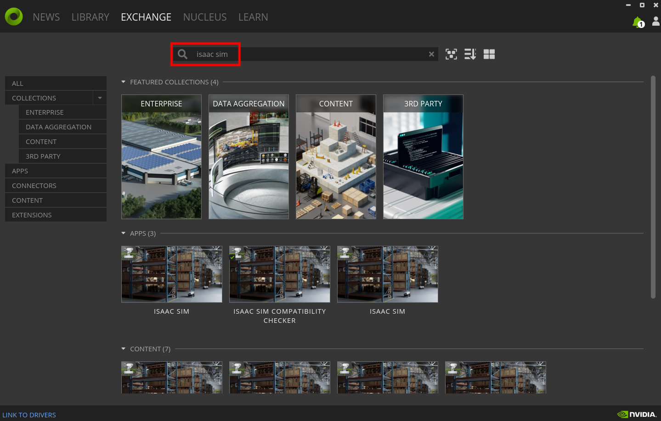
Task: Collapse the Featured Collections section
Action: pos(123,82)
